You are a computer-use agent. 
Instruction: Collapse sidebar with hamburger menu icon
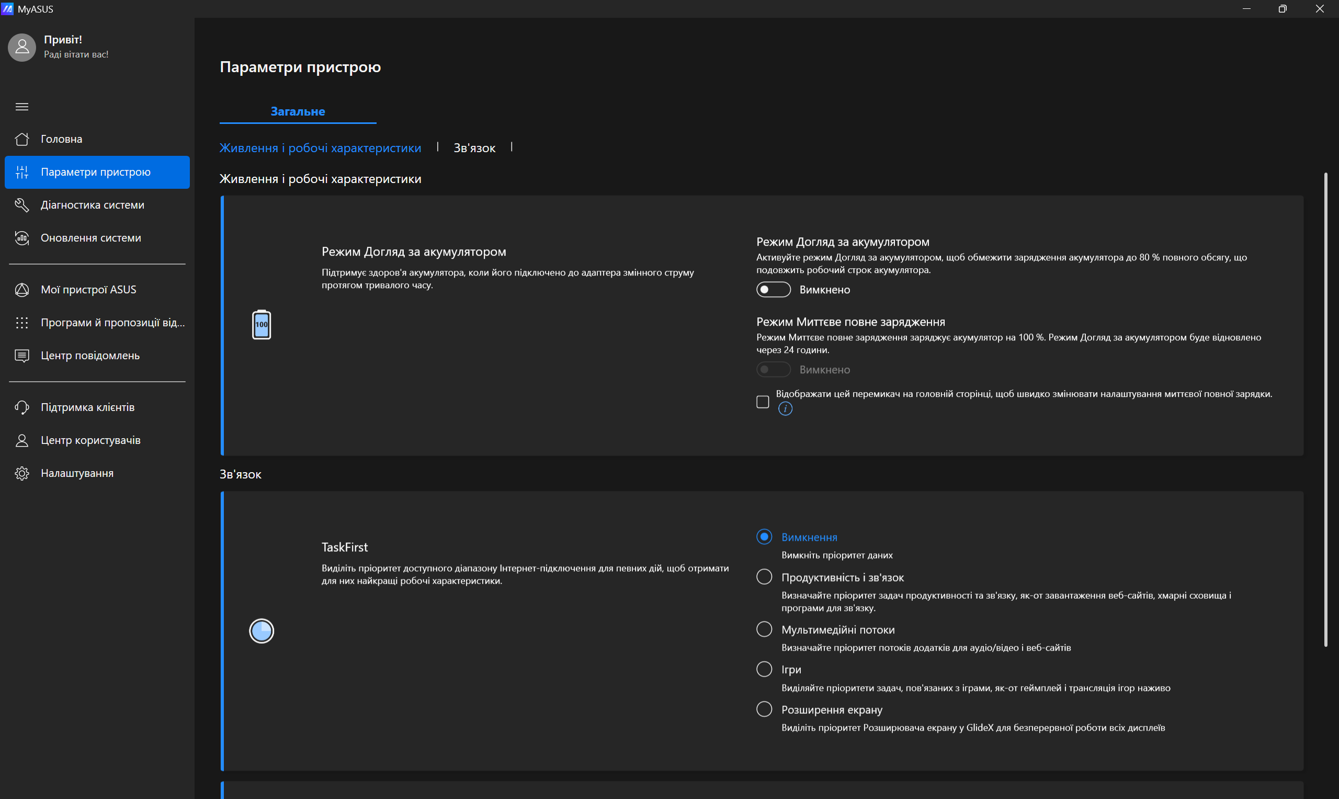pyautogui.click(x=22, y=107)
